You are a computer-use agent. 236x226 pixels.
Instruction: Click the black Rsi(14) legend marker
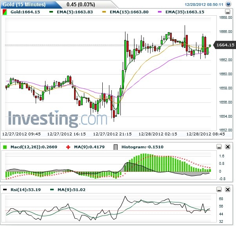pyautogui.click(x=5, y=190)
